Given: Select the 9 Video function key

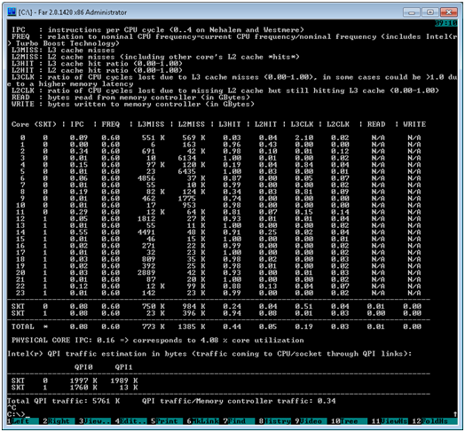Looking at the screenshot, I should point(311,420).
